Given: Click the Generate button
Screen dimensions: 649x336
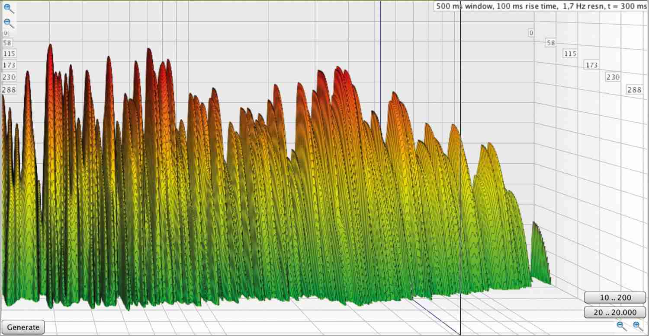Looking at the screenshot, I should 23,327.
